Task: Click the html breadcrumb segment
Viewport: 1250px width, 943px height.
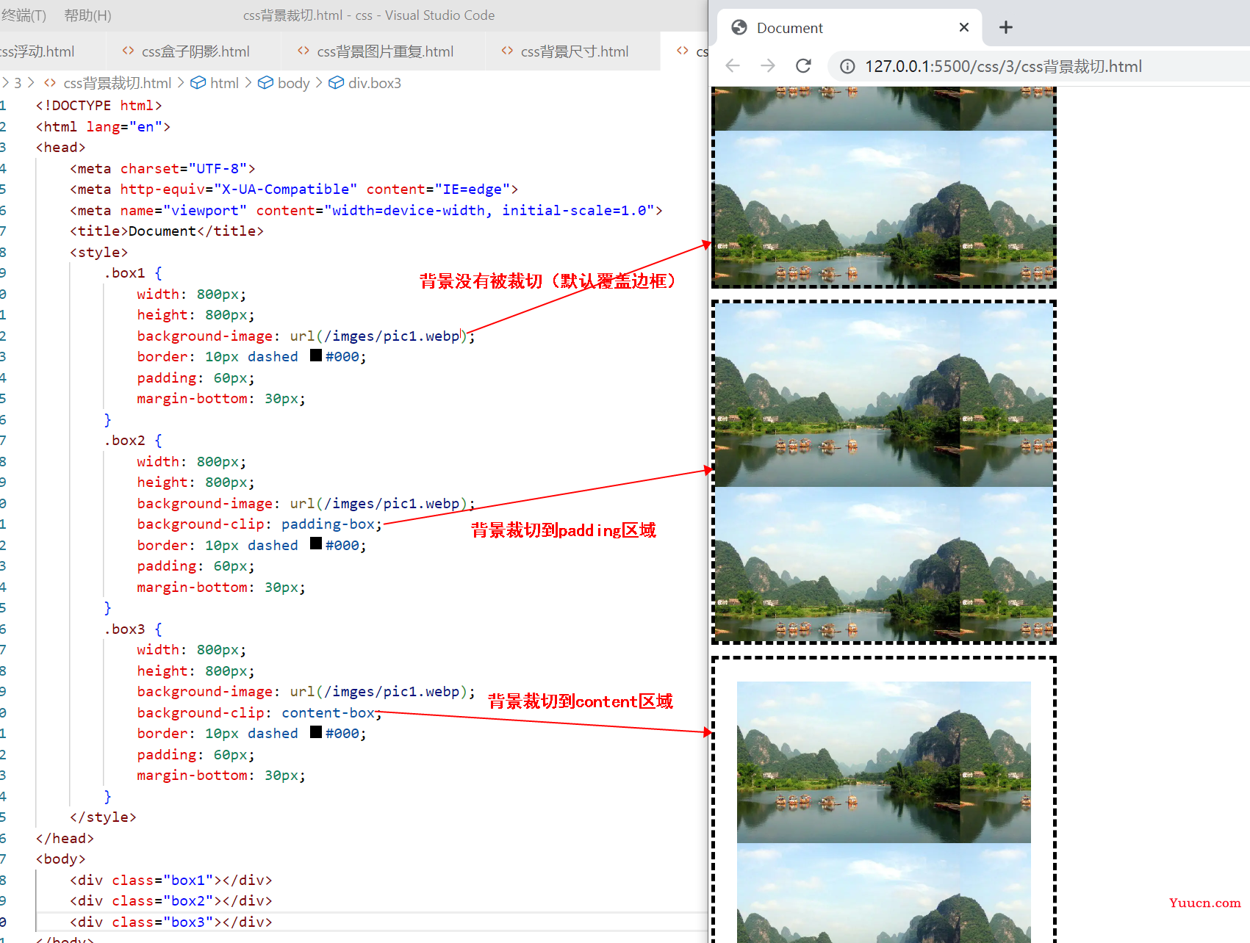Action: coord(224,83)
